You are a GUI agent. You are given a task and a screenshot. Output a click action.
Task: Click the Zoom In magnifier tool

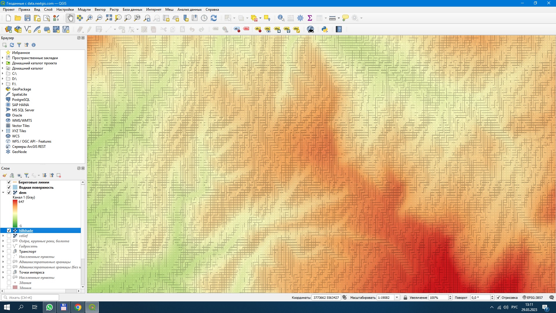click(x=89, y=18)
